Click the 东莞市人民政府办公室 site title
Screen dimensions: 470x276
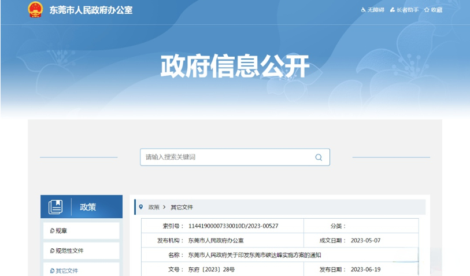point(91,10)
